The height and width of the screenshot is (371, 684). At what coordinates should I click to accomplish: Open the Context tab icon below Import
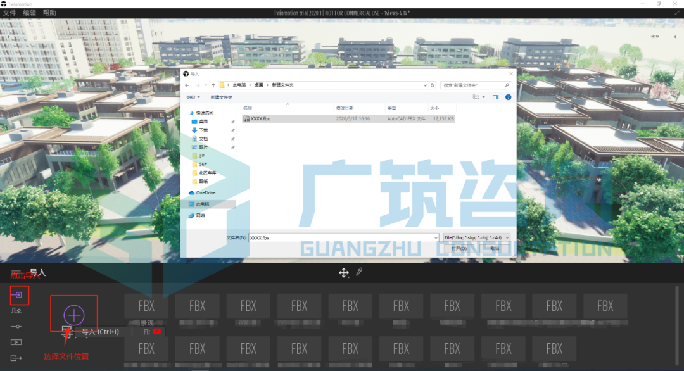tap(16, 311)
